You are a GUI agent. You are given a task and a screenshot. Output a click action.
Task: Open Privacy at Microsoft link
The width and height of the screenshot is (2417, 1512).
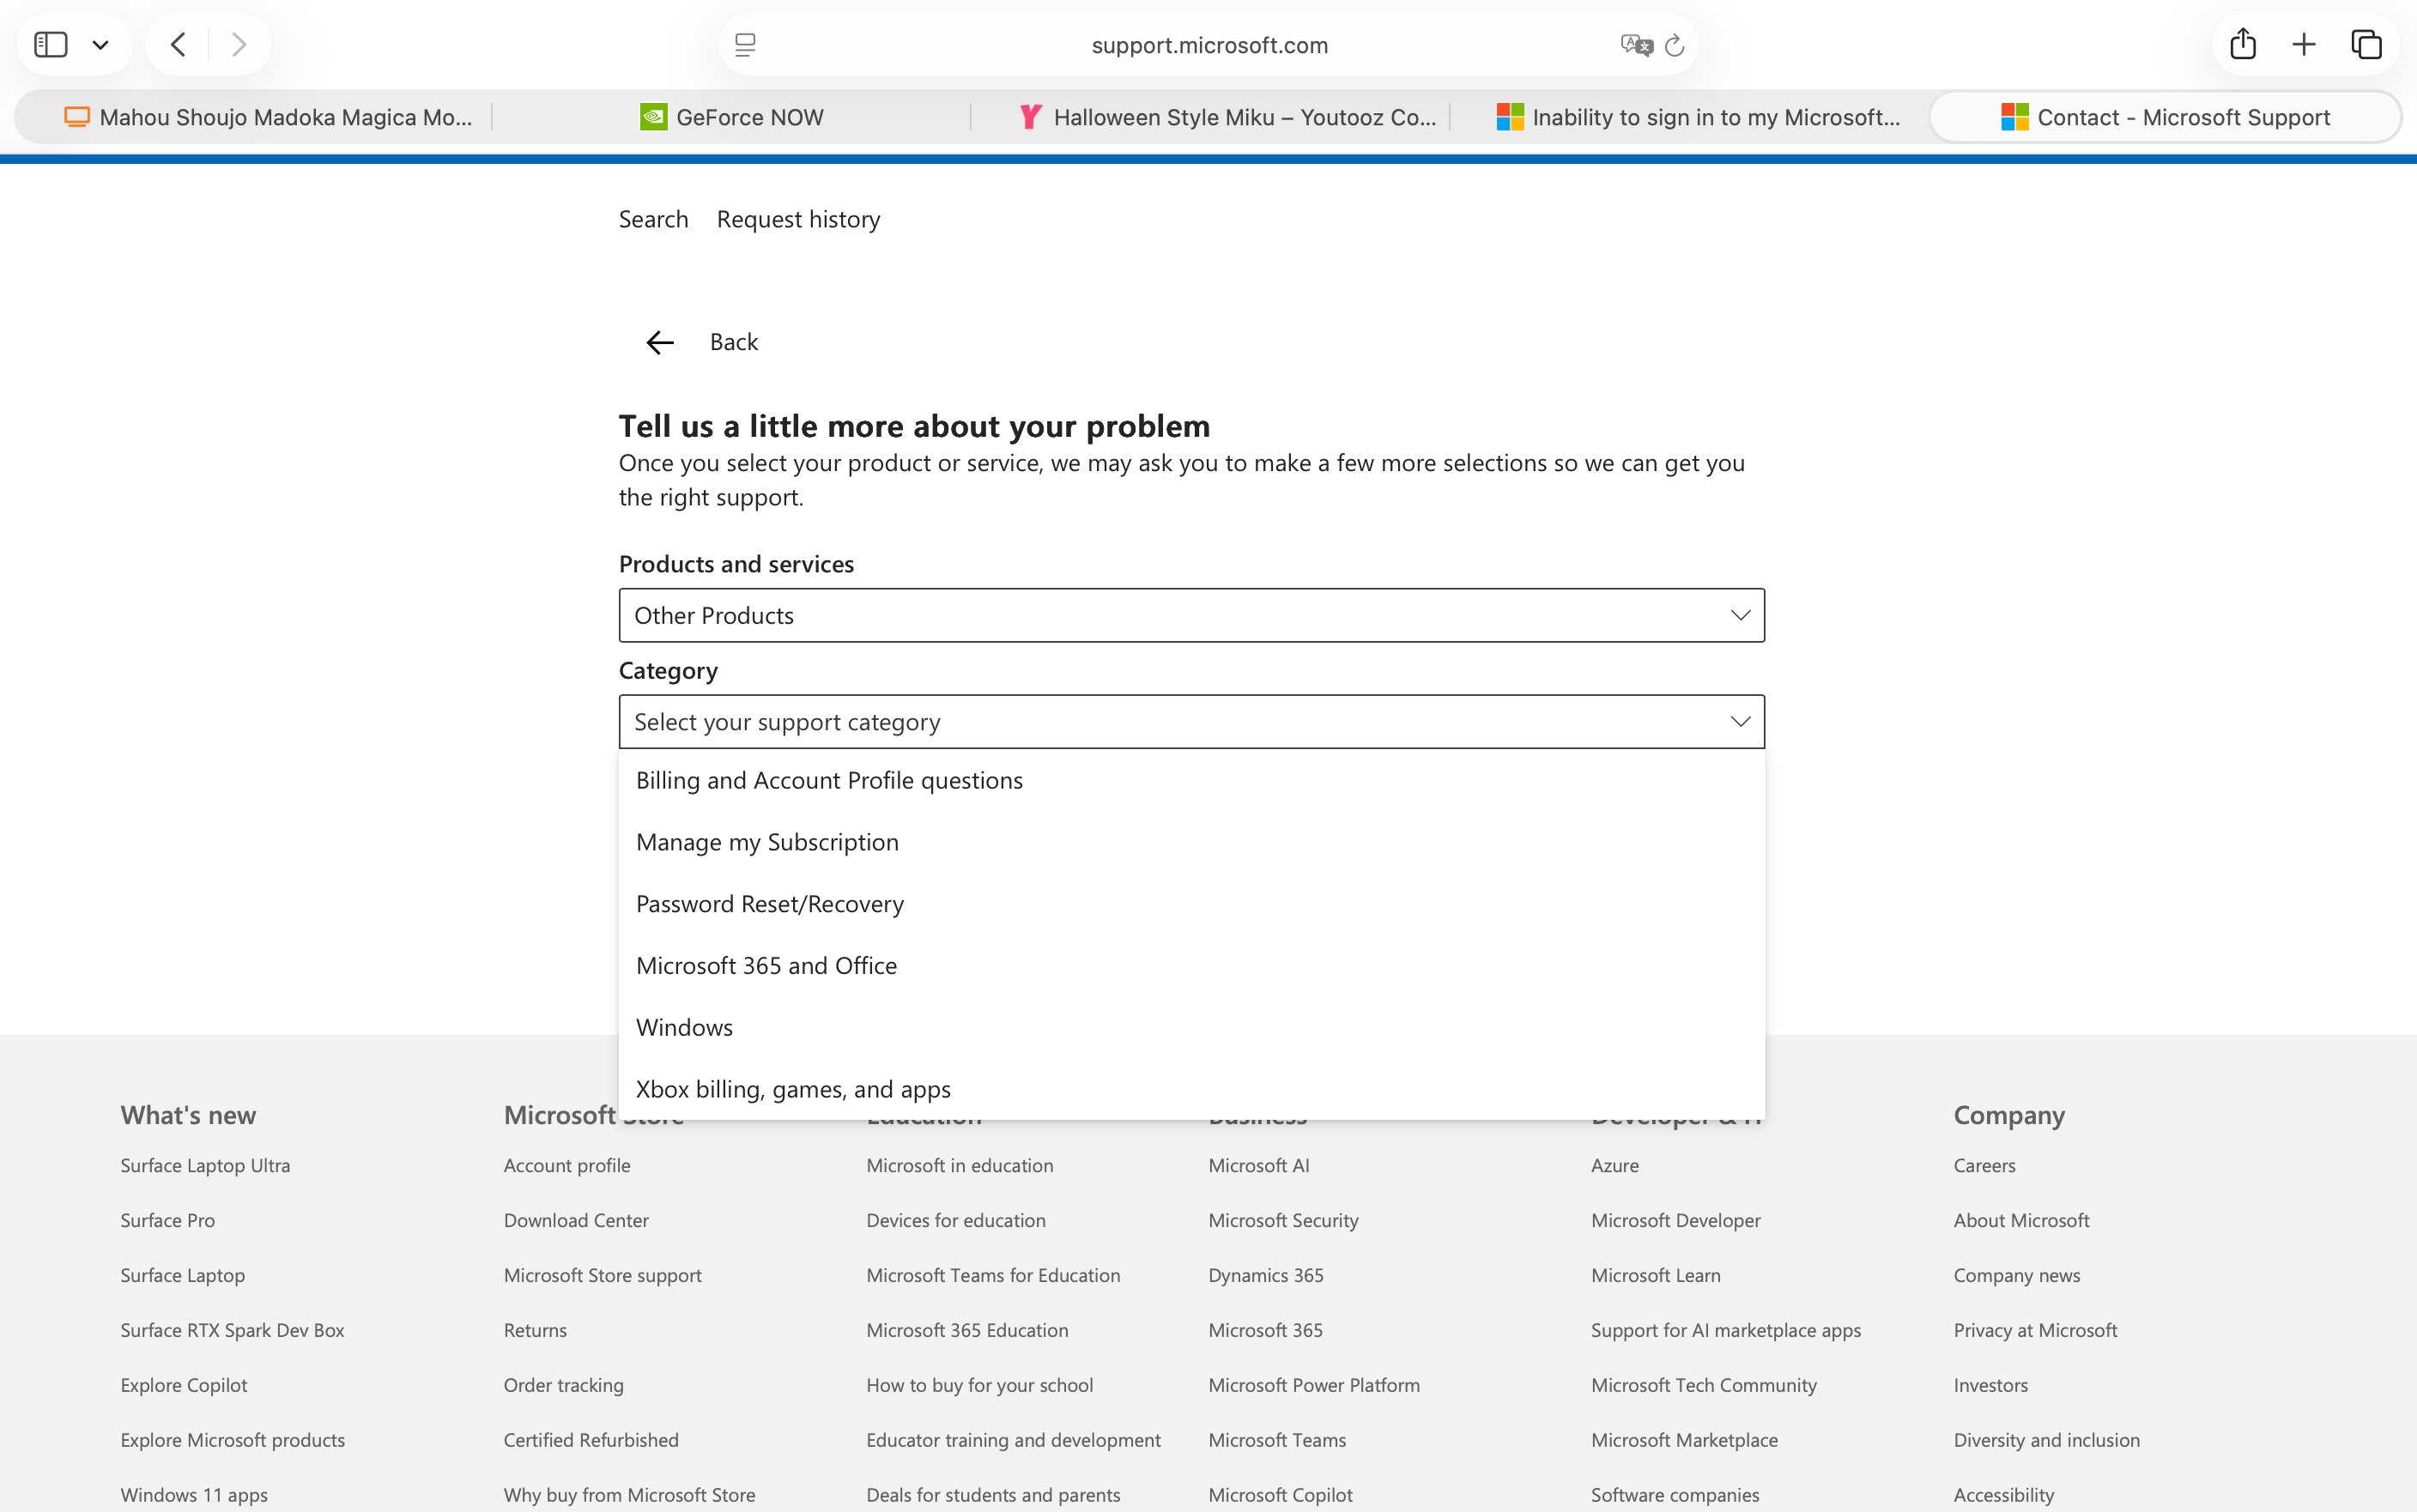tap(2035, 1330)
